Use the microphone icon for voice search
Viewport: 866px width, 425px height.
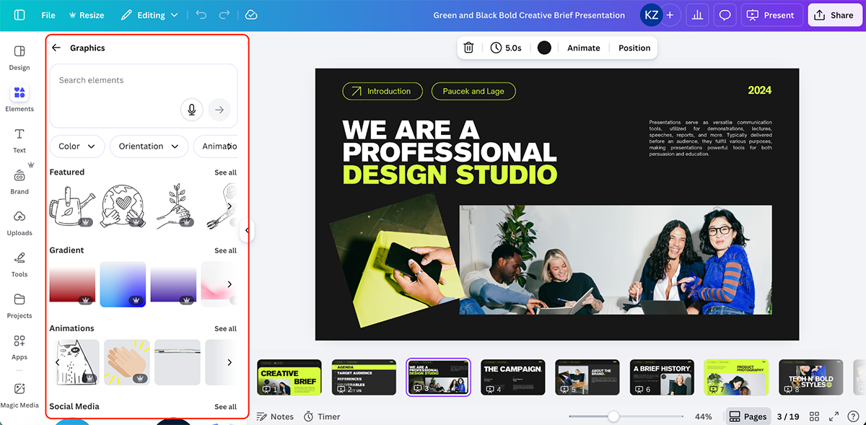[x=191, y=109]
